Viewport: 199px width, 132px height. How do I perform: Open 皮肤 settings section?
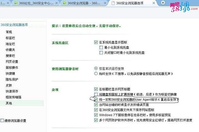click(x=9, y=85)
